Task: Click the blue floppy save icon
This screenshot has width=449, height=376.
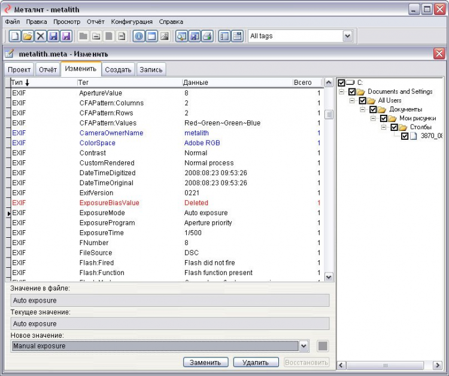Action: tap(54, 36)
